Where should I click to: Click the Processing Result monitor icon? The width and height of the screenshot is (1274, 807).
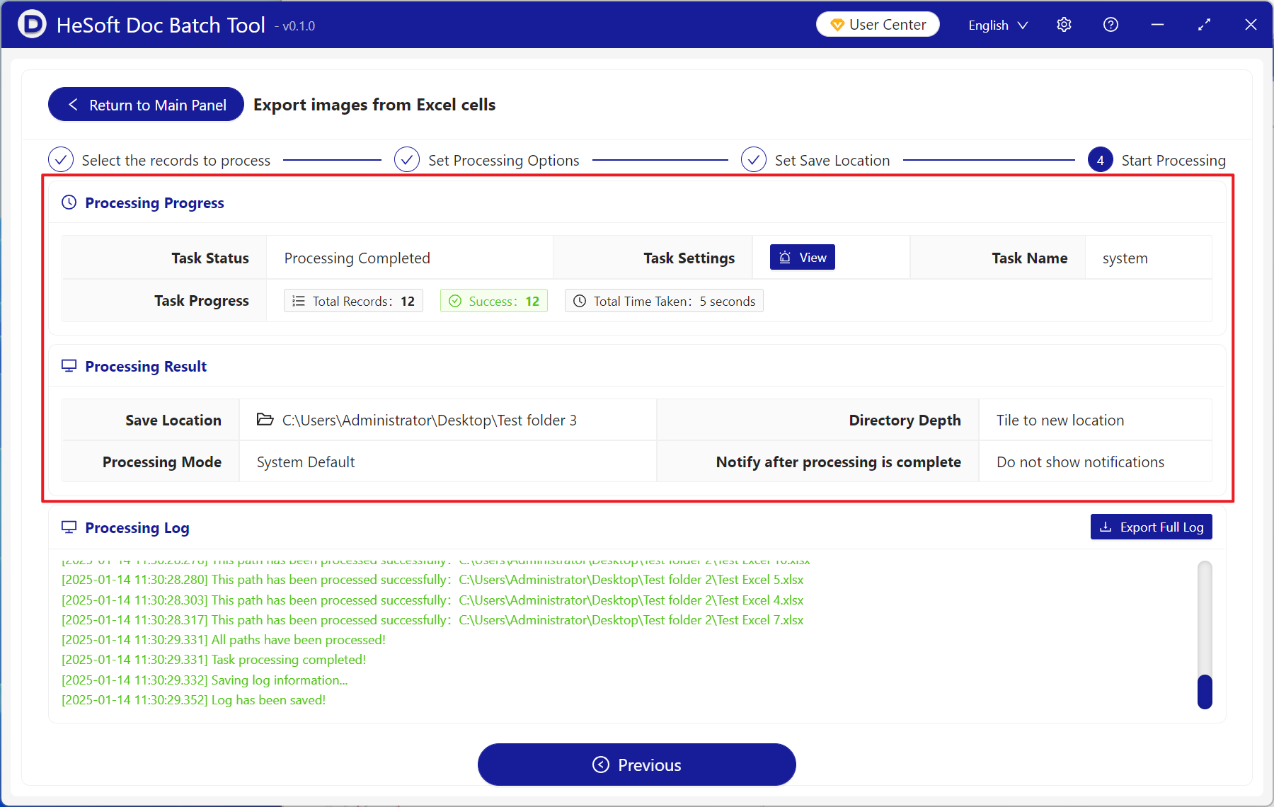coord(69,366)
